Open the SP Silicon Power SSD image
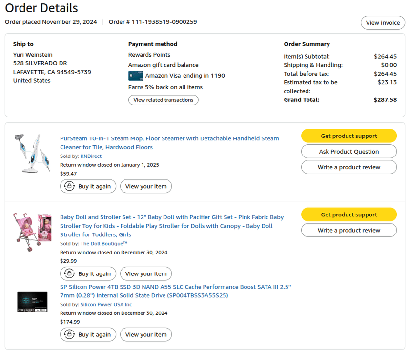This screenshot has width=410, height=351. pyautogui.click(x=32, y=302)
